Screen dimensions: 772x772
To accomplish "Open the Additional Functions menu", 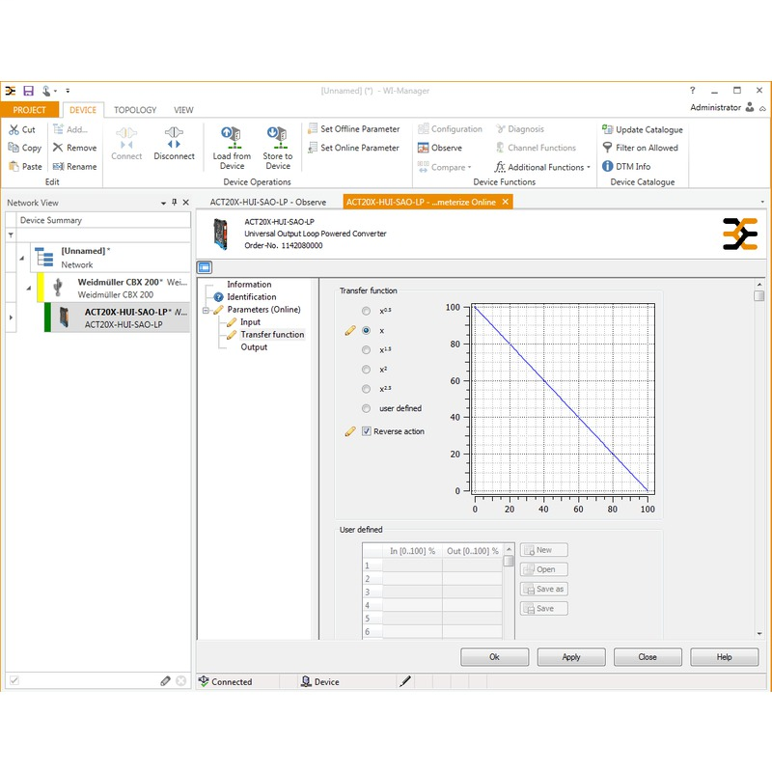I will (x=542, y=167).
